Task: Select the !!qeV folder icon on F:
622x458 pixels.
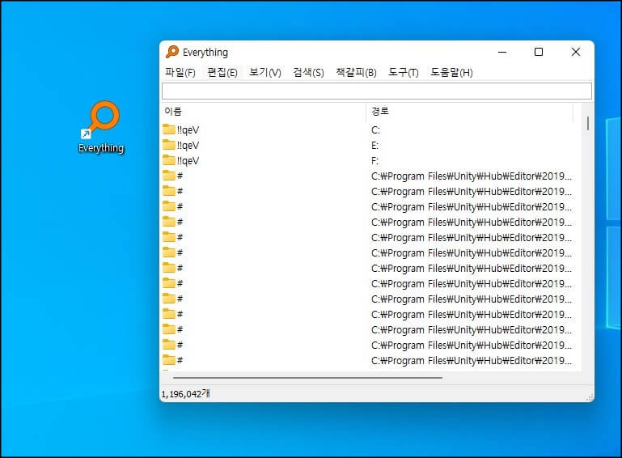Action: tap(169, 160)
